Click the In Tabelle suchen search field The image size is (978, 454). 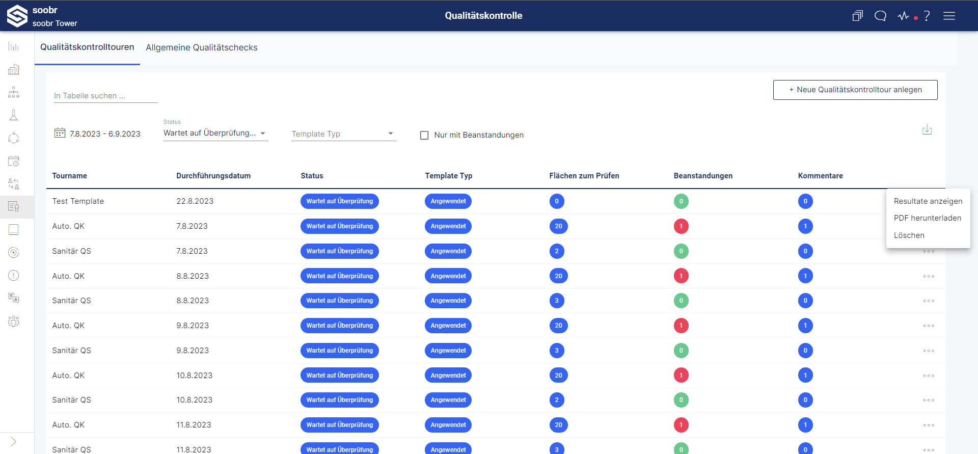click(105, 96)
